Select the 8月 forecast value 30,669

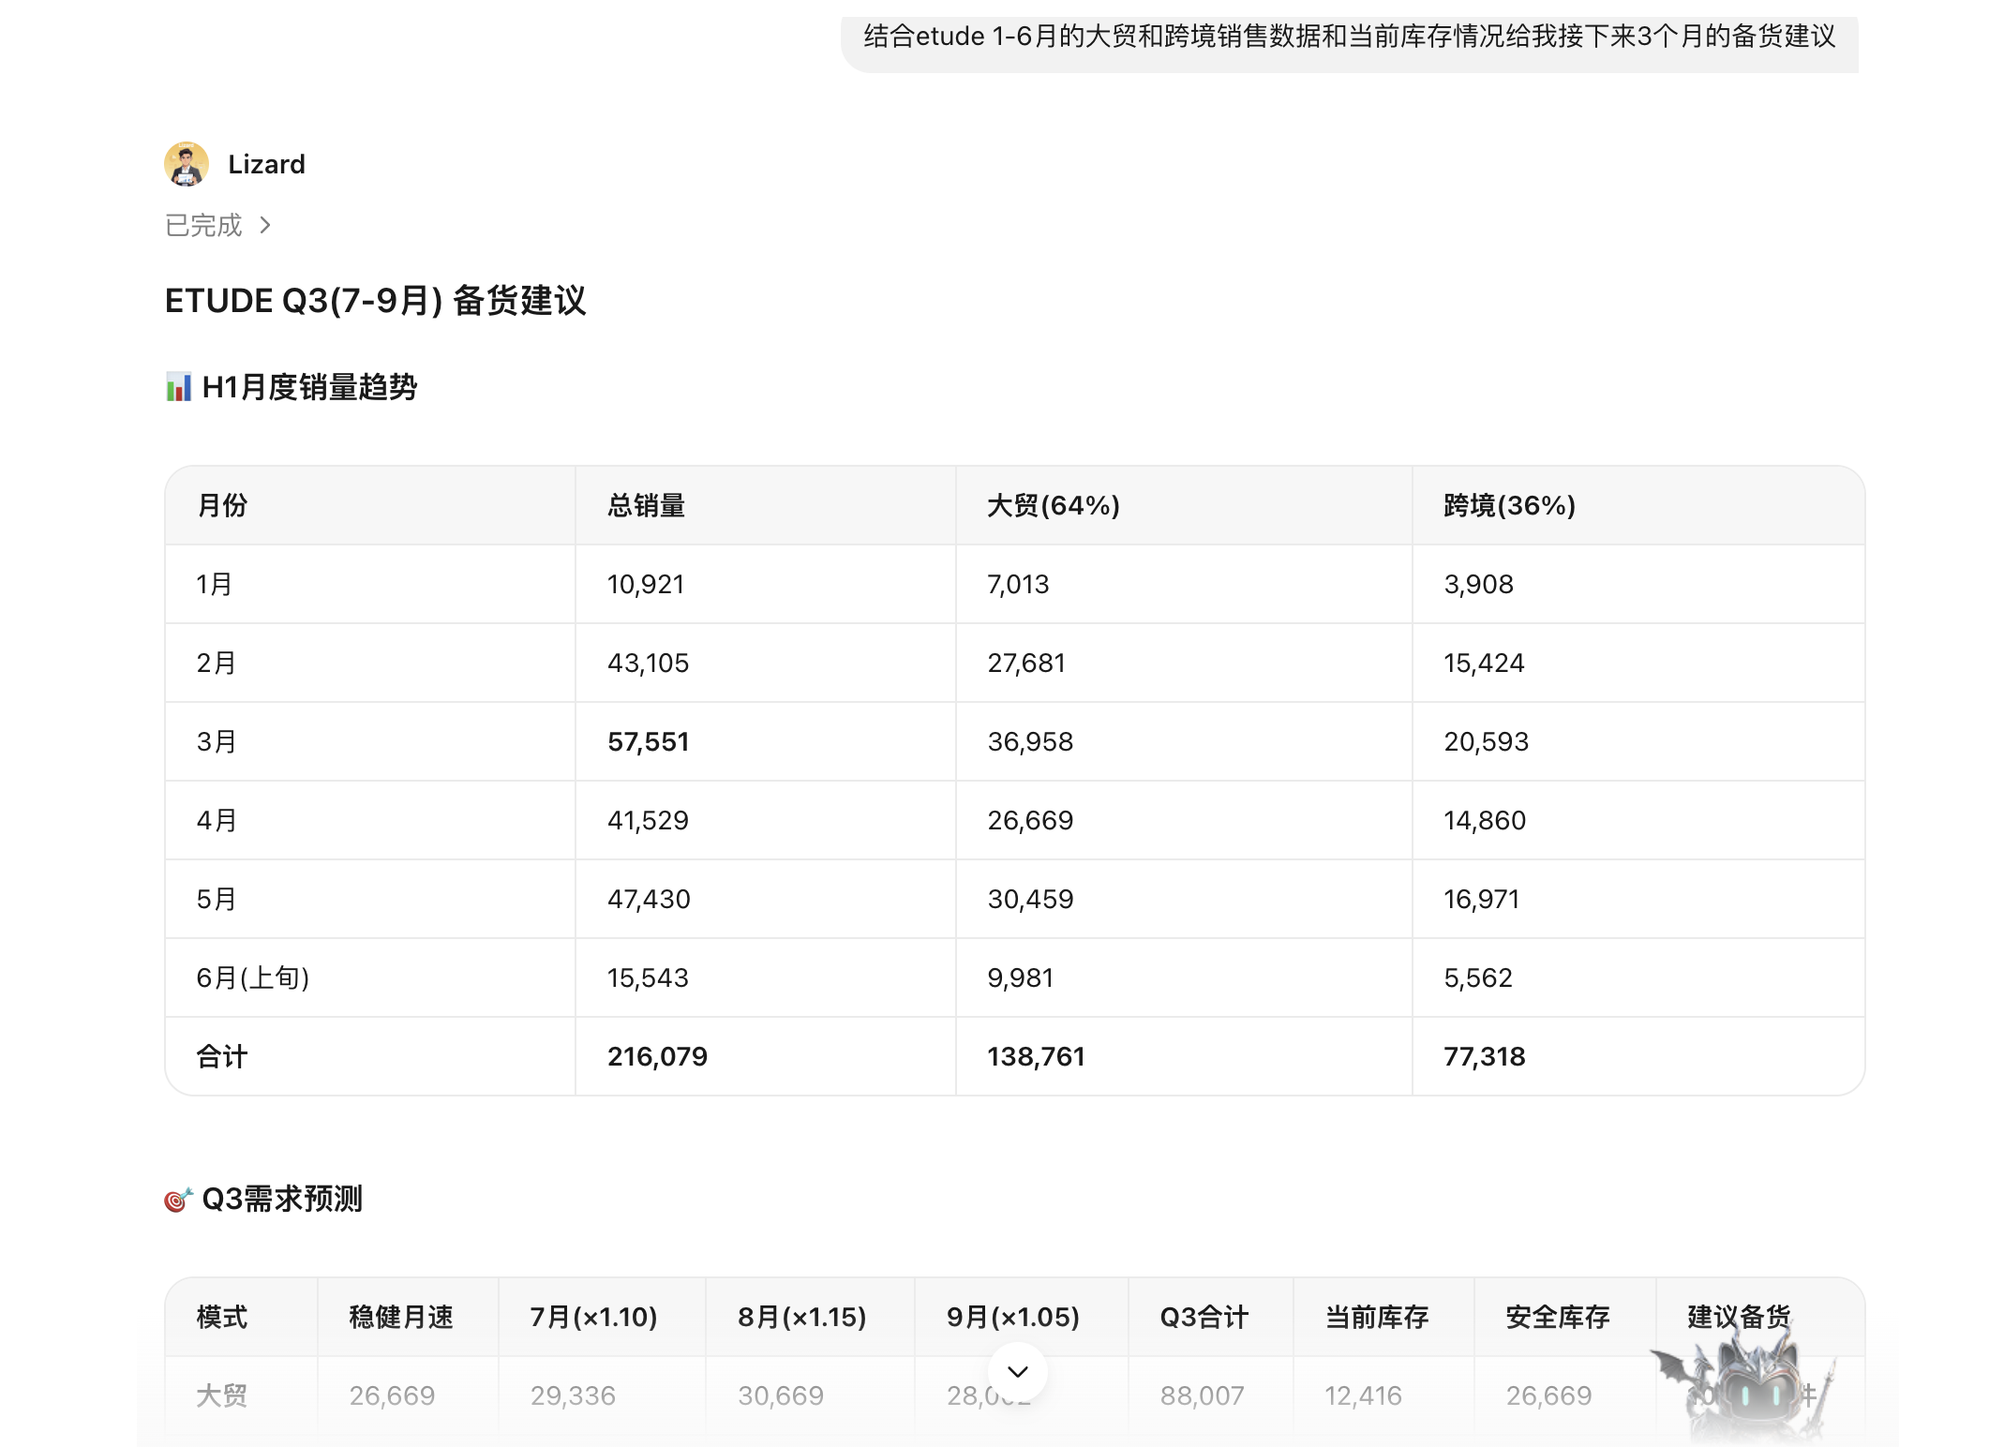[781, 1396]
